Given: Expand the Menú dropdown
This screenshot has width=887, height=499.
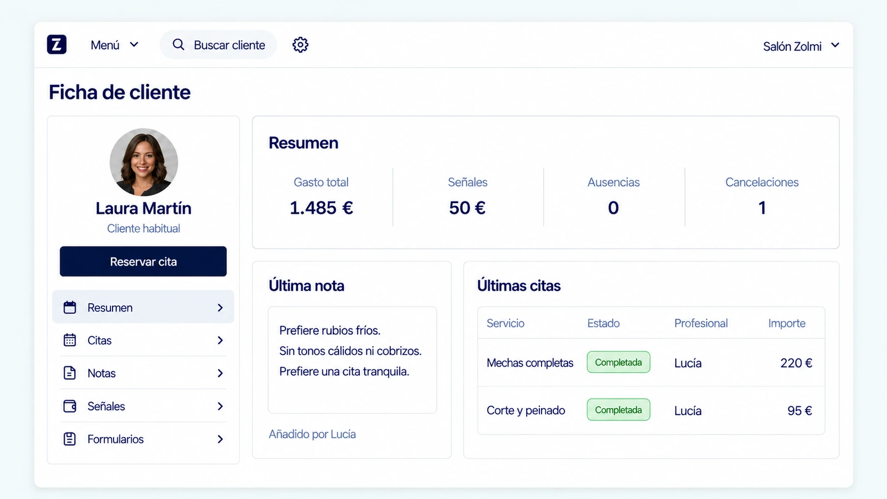Looking at the screenshot, I should (x=114, y=45).
